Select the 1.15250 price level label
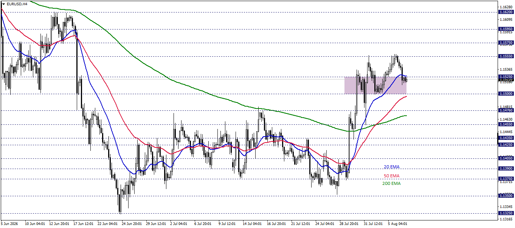Viewport: 515px width, 228px height. [506, 76]
